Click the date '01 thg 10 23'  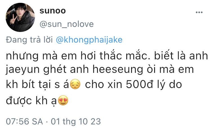point(76,121)
